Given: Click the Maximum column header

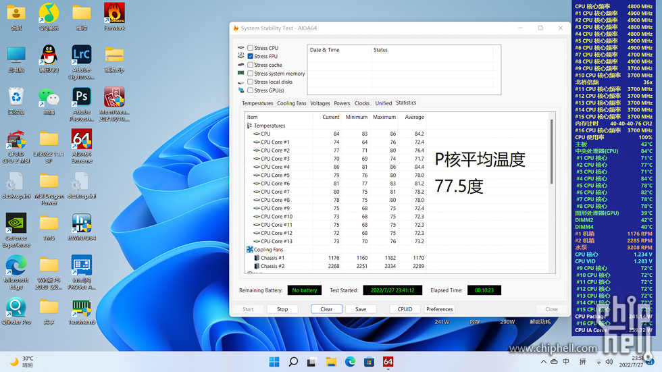Looking at the screenshot, I should click(x=384, y=117).
